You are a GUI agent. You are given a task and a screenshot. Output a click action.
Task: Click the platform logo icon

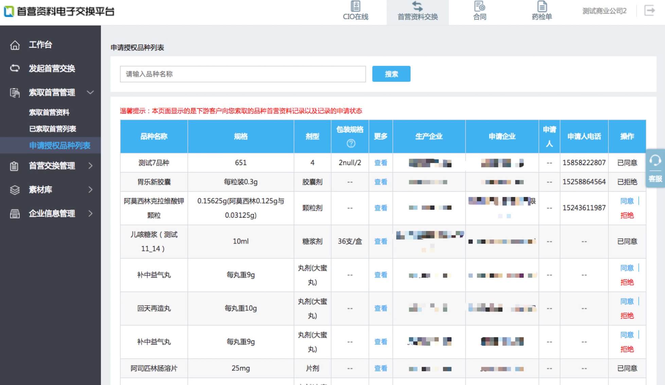pyautogui.click(x=9, y=11)
